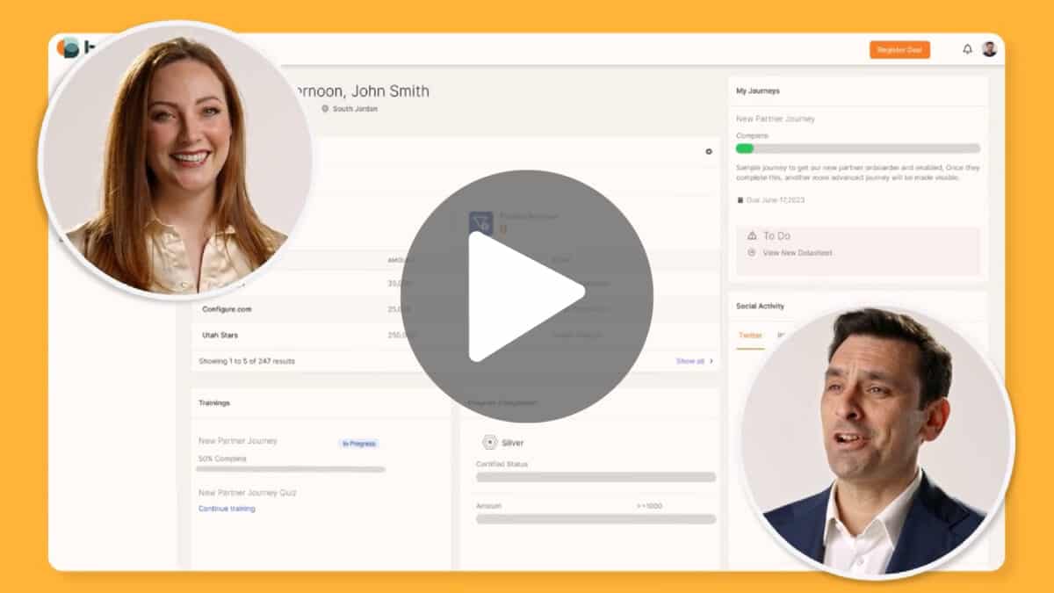Image resolution: width=1054 pixels, height=593 pixels.
Task: Click the icon beside View New Datasheet
Action: tap(752, 252)
